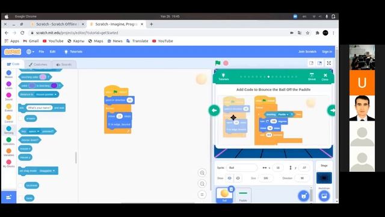
Task: Reload the page in Chrome
Action: [x=22, y=33]
